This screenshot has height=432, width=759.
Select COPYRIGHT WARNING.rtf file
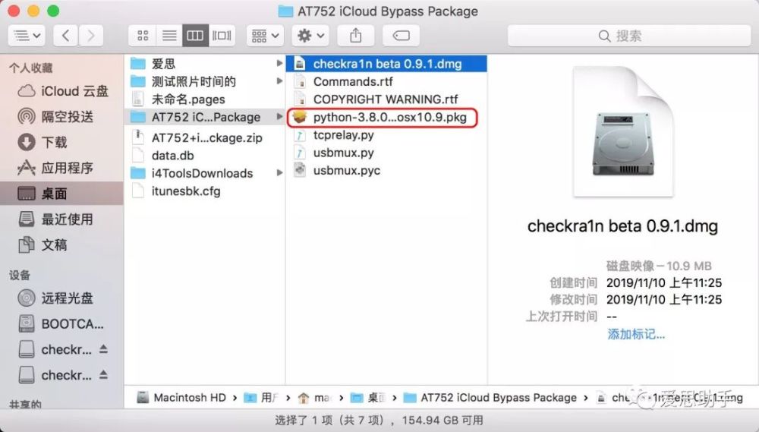[x=386, y=99]
